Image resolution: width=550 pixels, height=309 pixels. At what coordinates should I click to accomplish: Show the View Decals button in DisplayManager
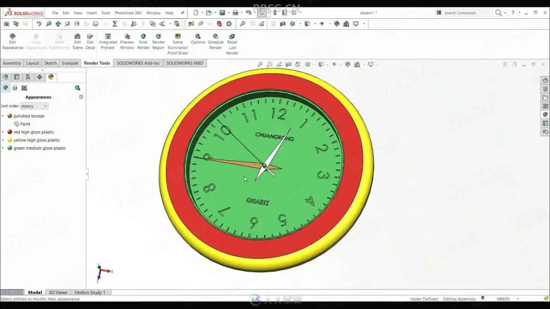click(15, 87)
